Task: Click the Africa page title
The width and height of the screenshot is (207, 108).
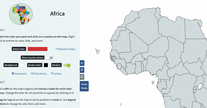Action: pyautogui.click(x=57, y=13)
